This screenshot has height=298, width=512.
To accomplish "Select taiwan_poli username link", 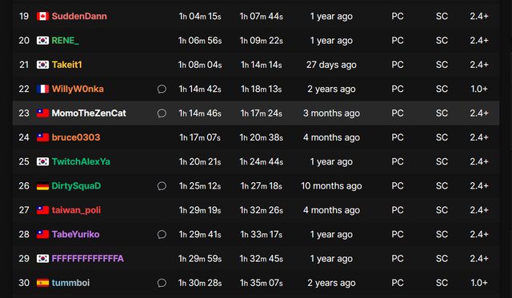I will tap(77, 210).
